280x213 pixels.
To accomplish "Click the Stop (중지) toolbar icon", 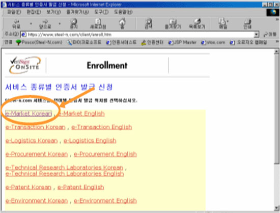I will point(74,23).
